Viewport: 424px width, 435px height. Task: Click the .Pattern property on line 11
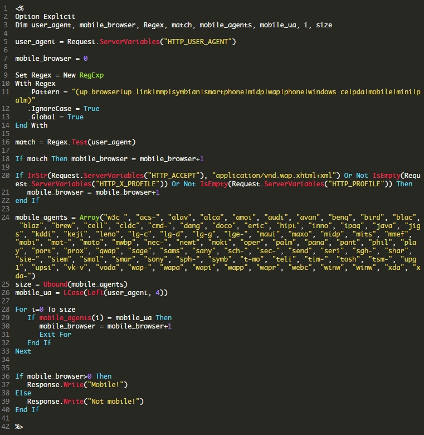pyautogui.click(x=43, y=92)
